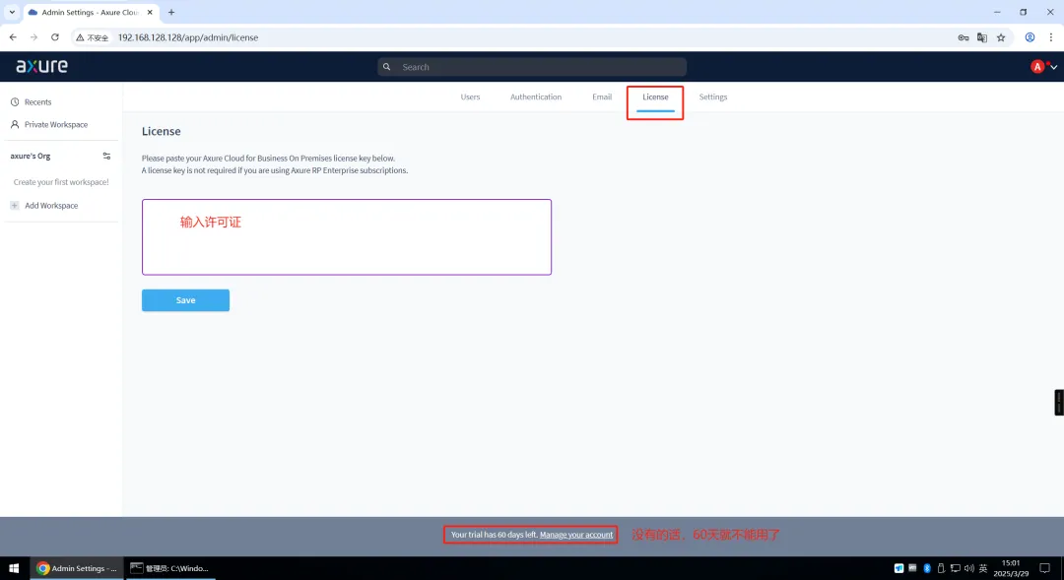The width and height of the screenshot is (1064, 580).
Task: Click the input language 英 indicator
Action: pos(982,568)
